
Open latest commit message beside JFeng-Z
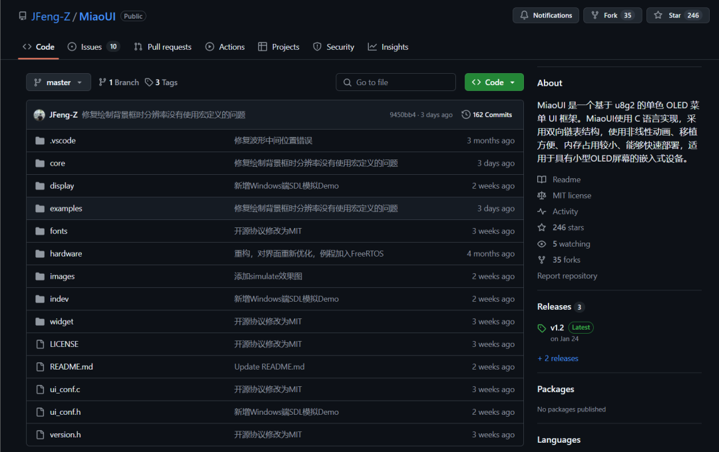164,115
